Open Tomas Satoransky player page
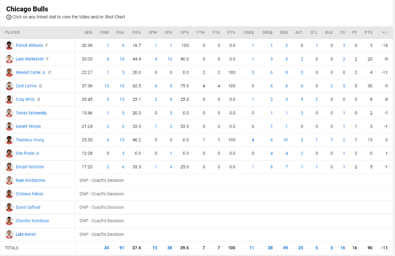Viewport: 395px width, 256px height. coord(31,113)
